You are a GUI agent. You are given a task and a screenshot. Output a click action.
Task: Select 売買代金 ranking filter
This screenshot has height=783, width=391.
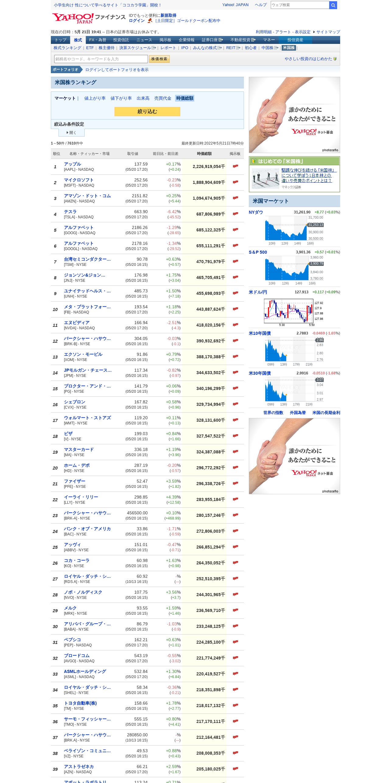coord(163,98)
